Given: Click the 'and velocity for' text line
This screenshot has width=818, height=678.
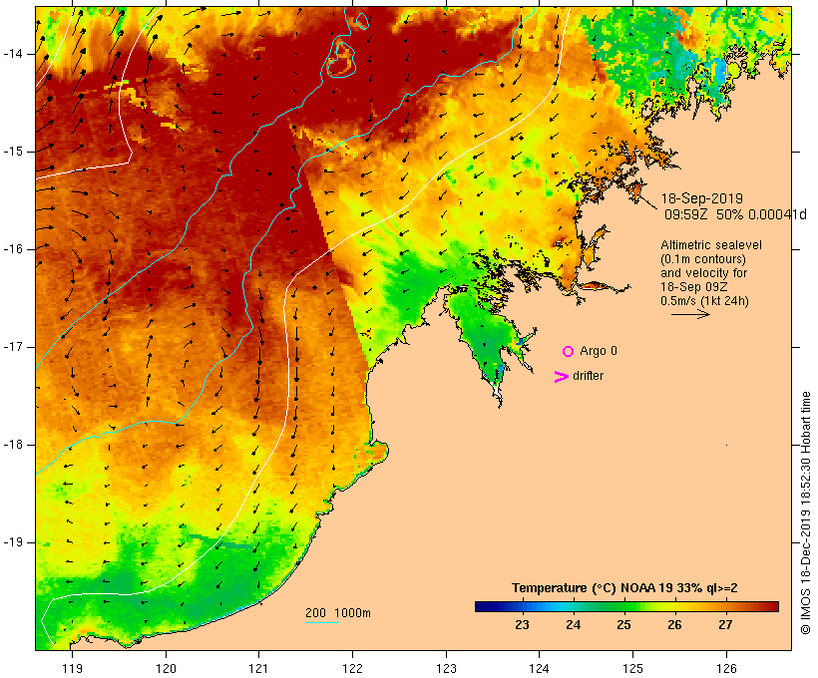Looking at the screenshot, I should pyautogui.click(x=703, y=273).
